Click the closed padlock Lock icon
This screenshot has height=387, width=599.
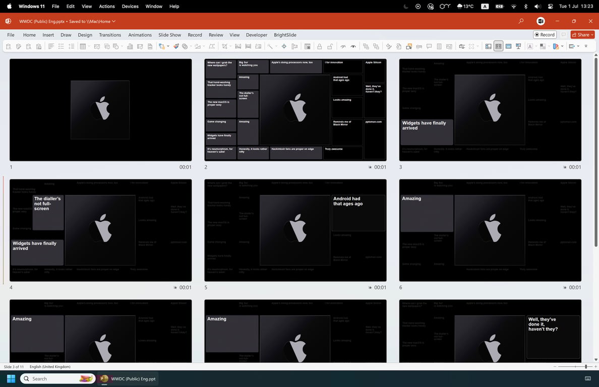click(x=319, y=46)
